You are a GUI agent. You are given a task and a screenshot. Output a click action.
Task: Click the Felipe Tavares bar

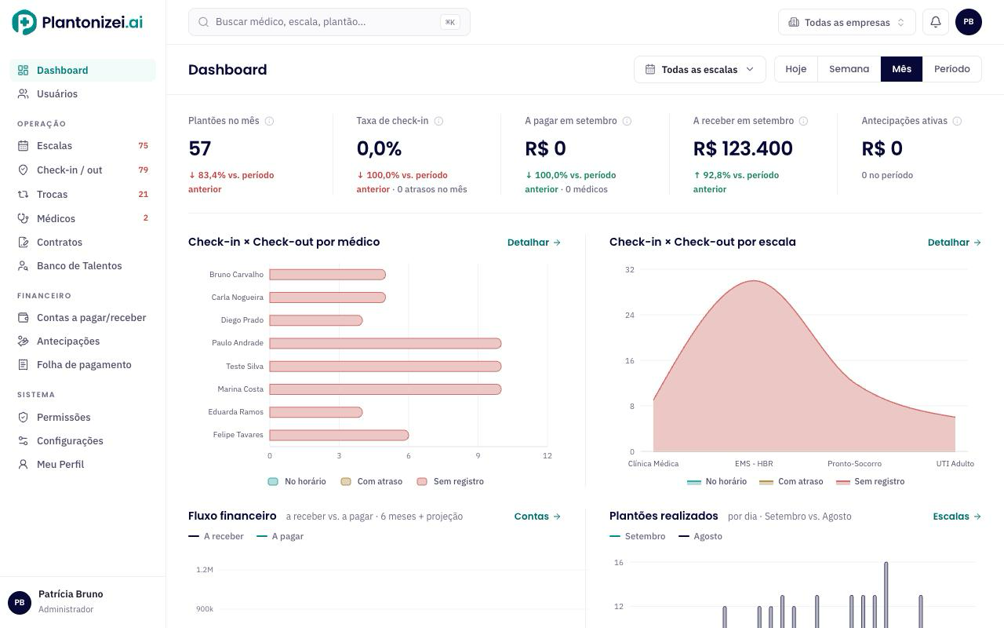(x=339, y=435)
